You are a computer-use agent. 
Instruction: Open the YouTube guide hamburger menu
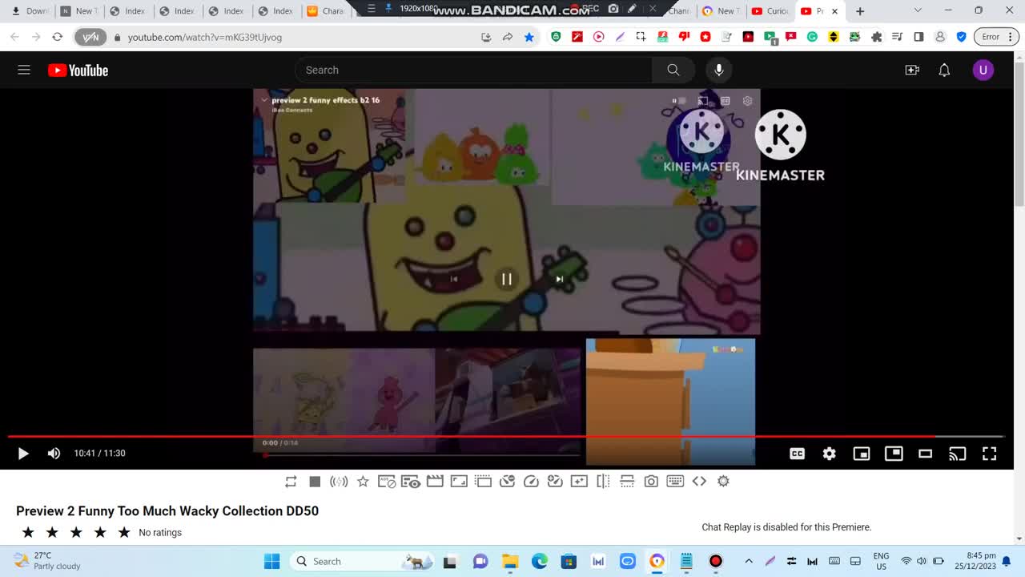[x=24, y=70]
